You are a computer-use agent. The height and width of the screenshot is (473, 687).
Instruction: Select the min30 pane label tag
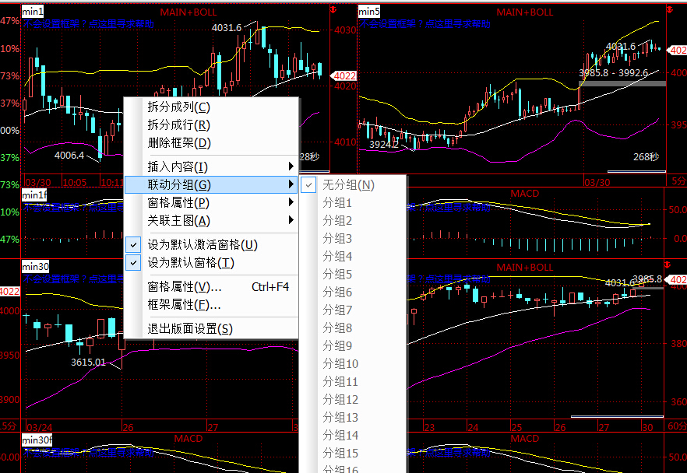click(x=36, y=267)
